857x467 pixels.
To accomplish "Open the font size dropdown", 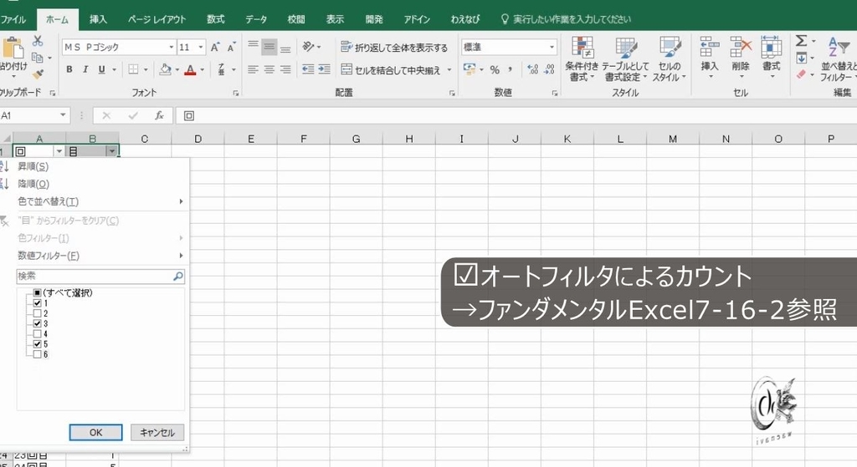I will pyautogui.click(x=201, y=48).
